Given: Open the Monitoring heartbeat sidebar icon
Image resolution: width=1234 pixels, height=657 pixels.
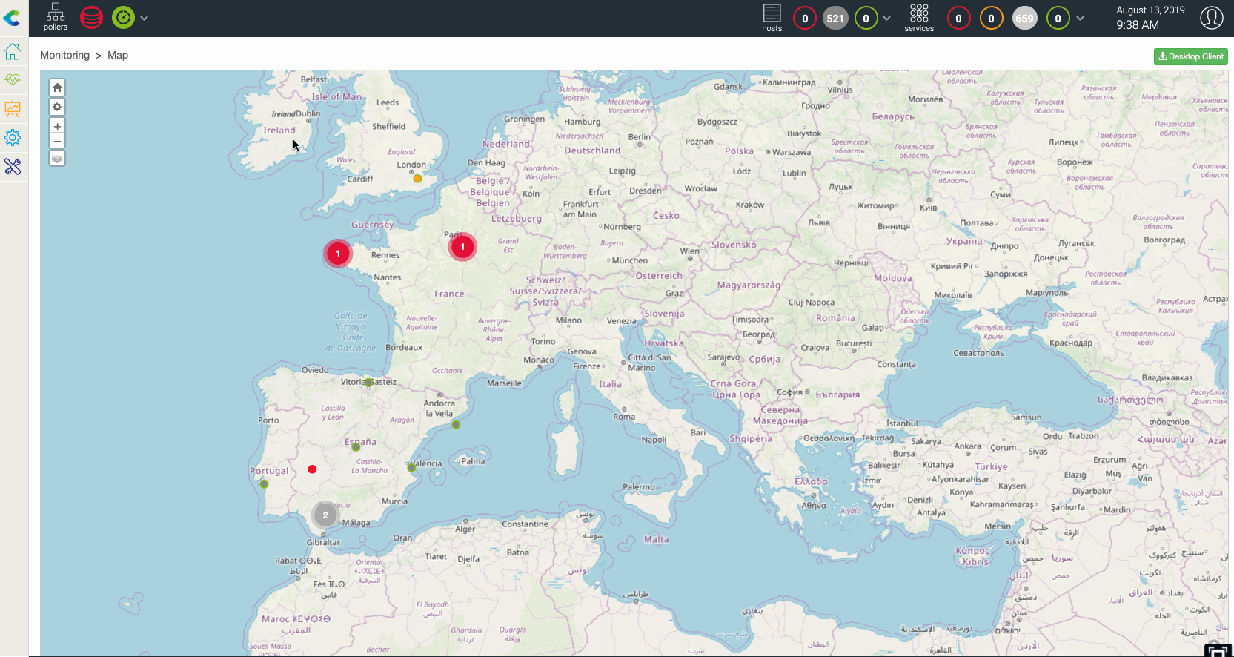Looking at the screenshot, I should point(13,79).
